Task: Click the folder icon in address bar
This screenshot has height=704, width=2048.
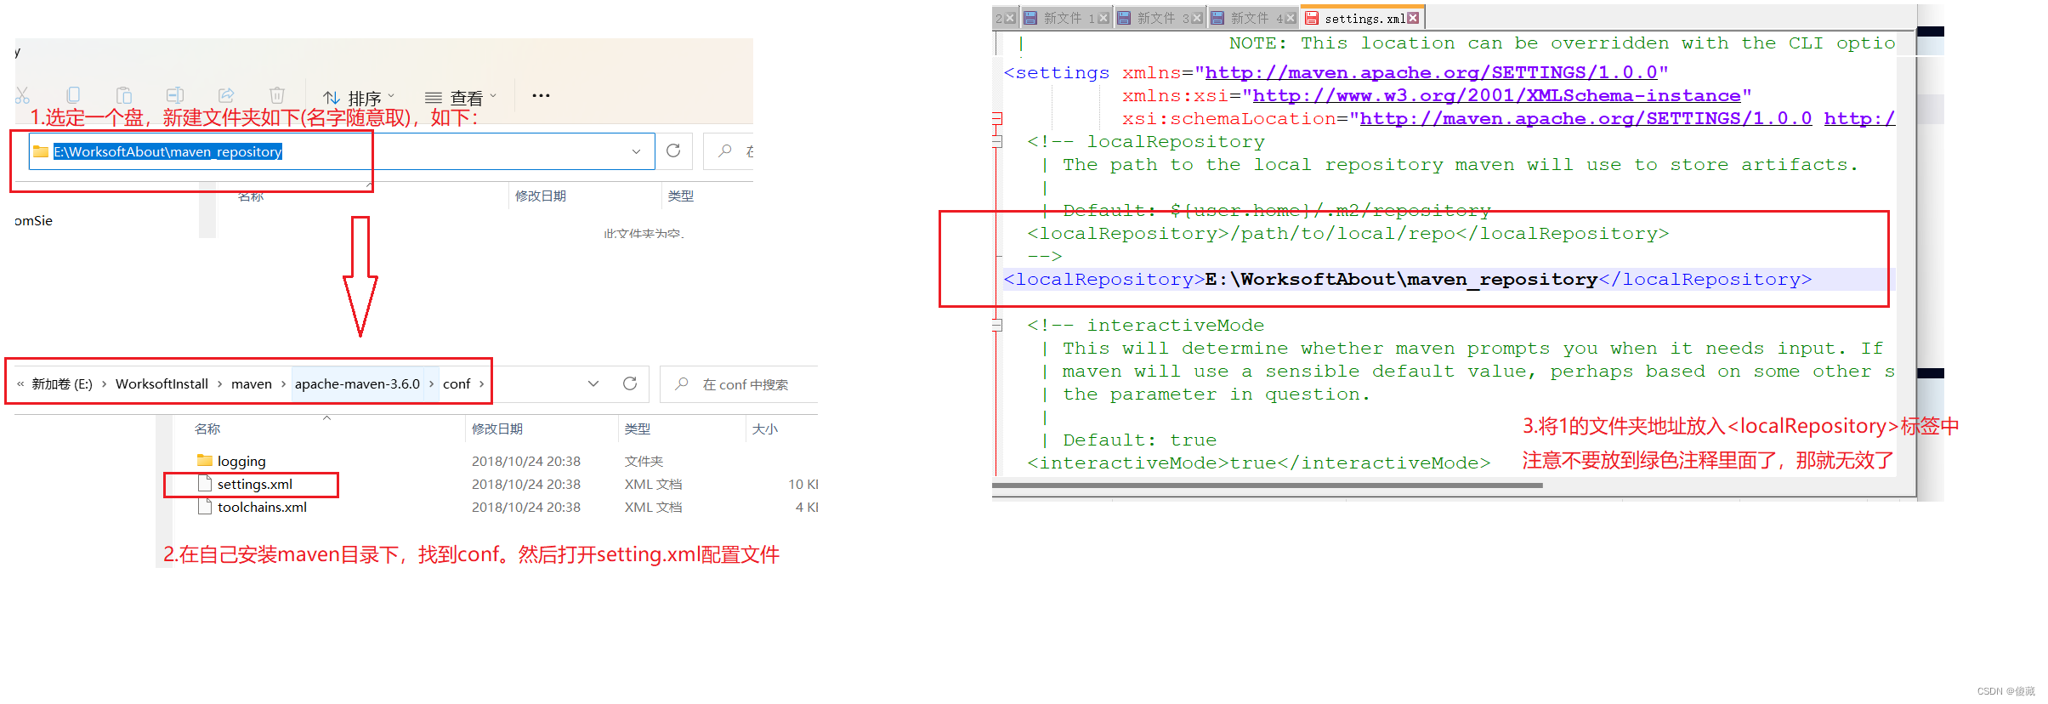Action: coord(41,151)
